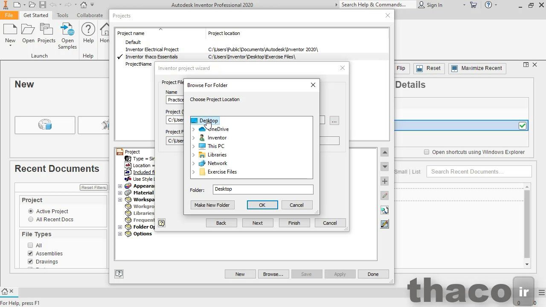
Task: Click the Open ribbon icon
Action: 28,29
